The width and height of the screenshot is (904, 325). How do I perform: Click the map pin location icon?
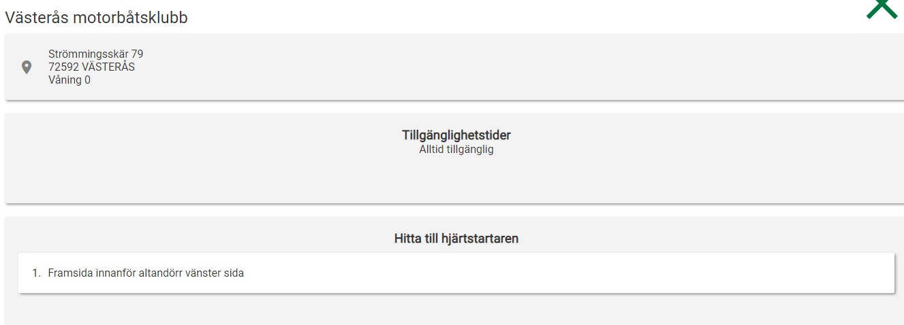(x=27, y=67)
